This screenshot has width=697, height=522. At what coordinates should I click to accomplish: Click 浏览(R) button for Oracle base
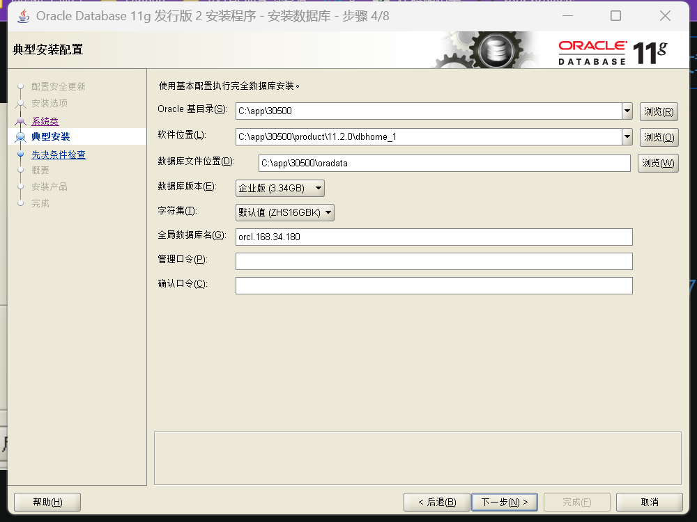(659, 111)
